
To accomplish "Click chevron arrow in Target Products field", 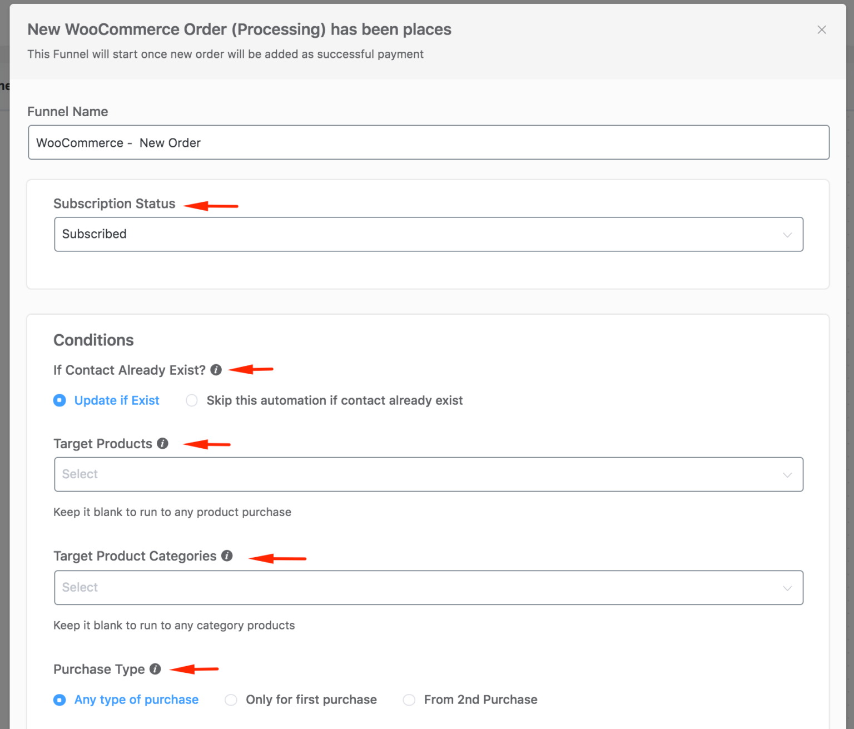I will click(787, 475).
